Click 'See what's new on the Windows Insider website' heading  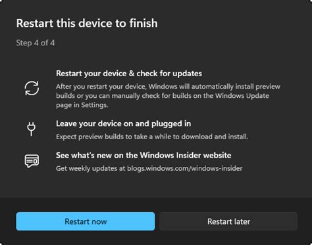pyautogui.click(x=143, y=155)
